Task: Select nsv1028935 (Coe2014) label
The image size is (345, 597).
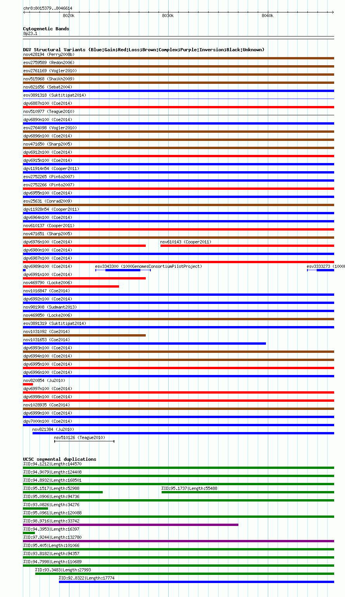Action: [47, 405]
